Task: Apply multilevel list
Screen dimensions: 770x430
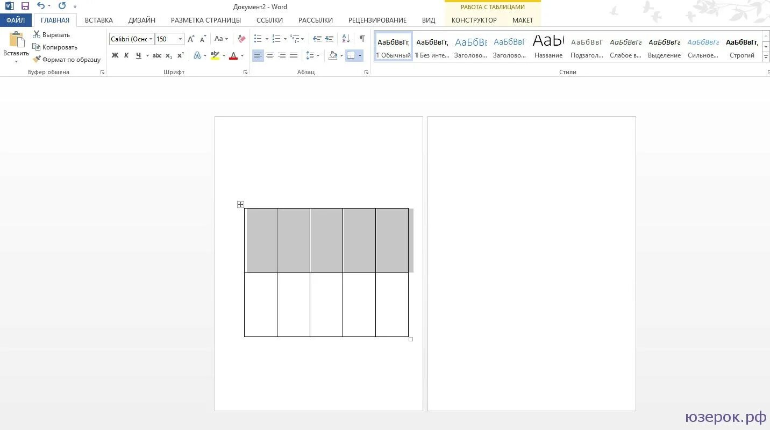Action: tap(295, 39)
